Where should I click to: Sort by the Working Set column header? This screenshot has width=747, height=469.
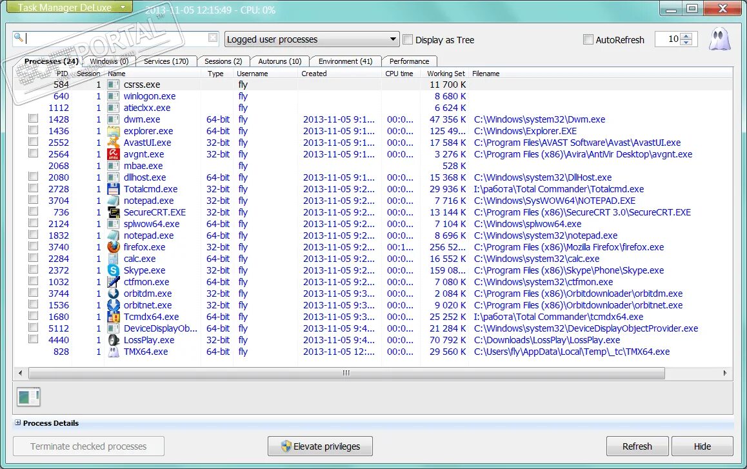446,74
